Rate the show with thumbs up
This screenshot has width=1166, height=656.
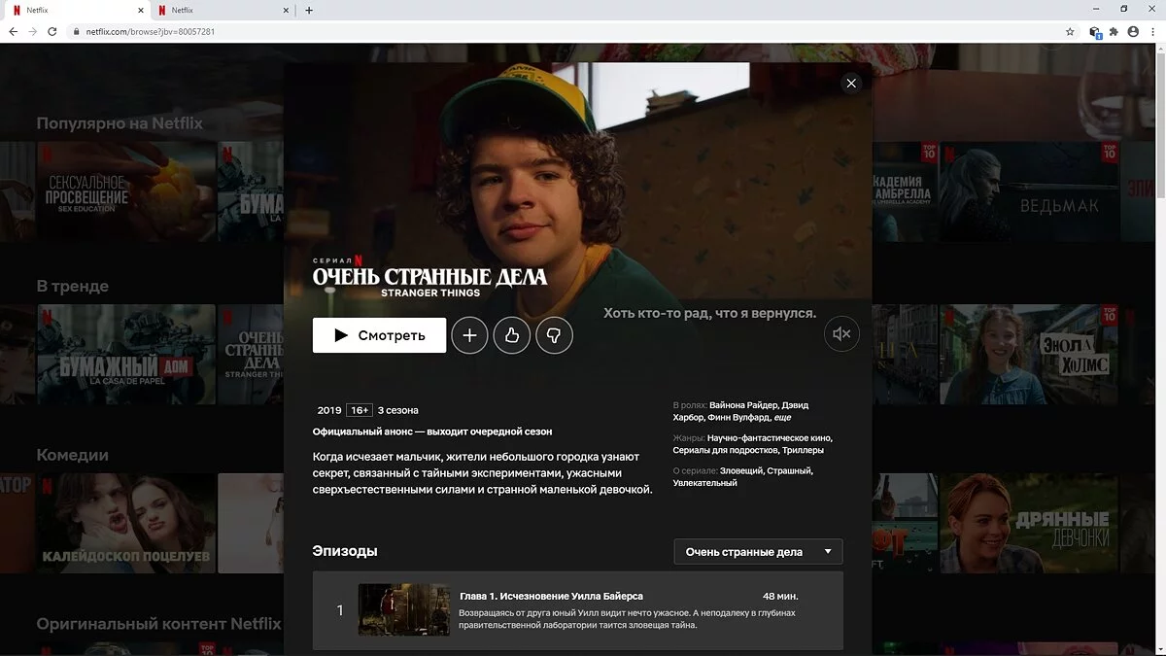pos(512,335)
